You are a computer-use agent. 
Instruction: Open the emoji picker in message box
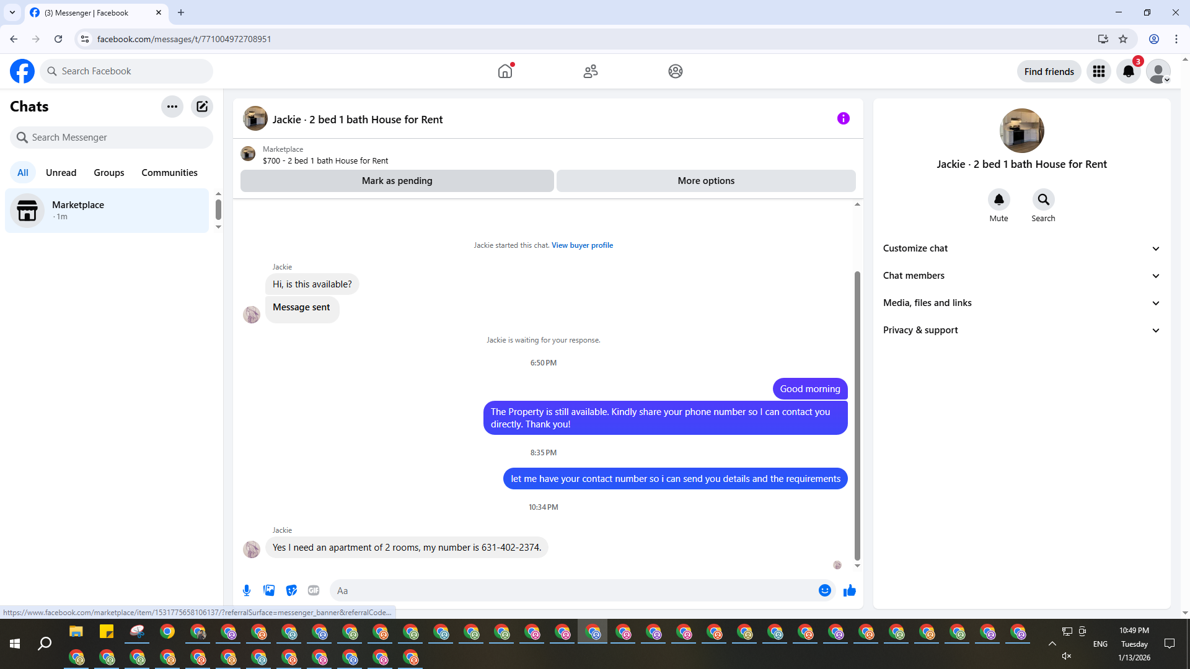click(824, 590)
